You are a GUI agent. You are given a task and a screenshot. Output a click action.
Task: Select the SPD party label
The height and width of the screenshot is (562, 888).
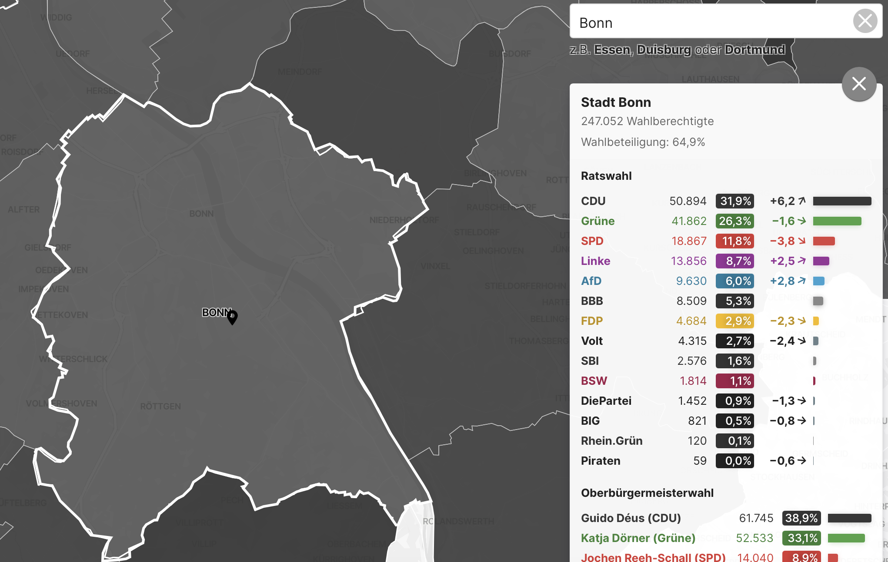[592, 241]
